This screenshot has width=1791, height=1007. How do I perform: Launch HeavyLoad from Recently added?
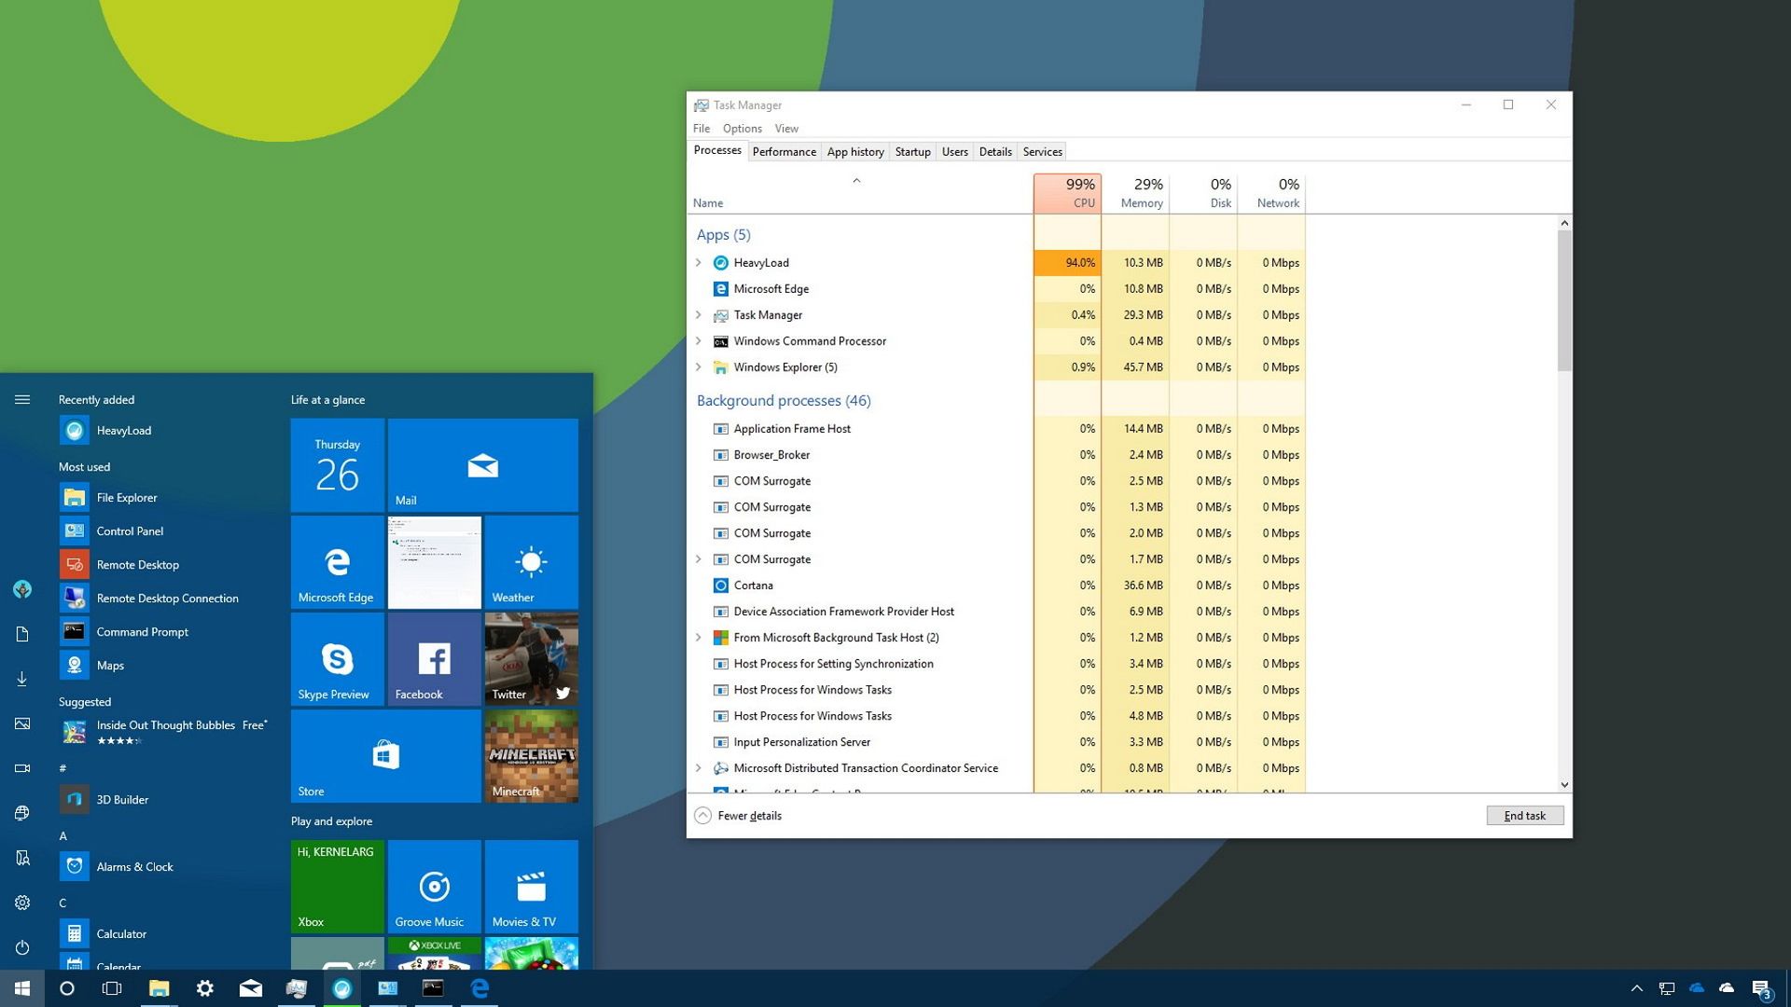click(x=122, y=430)
